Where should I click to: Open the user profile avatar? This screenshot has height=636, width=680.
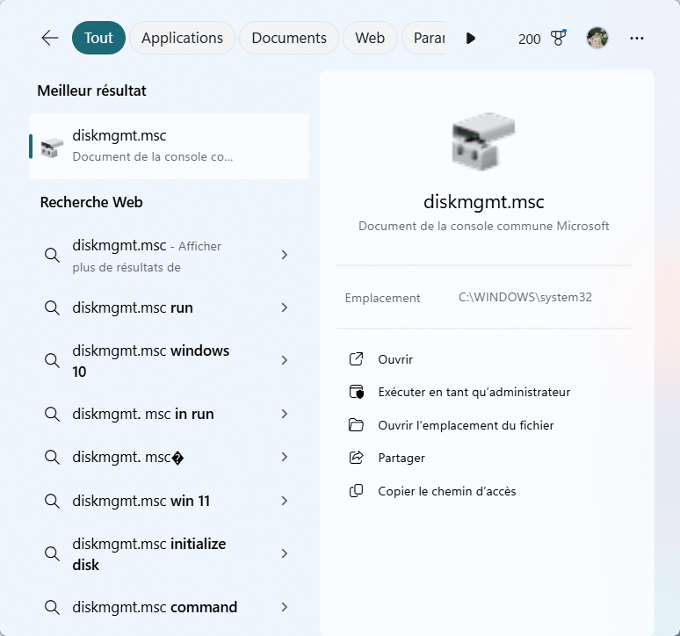597,38
